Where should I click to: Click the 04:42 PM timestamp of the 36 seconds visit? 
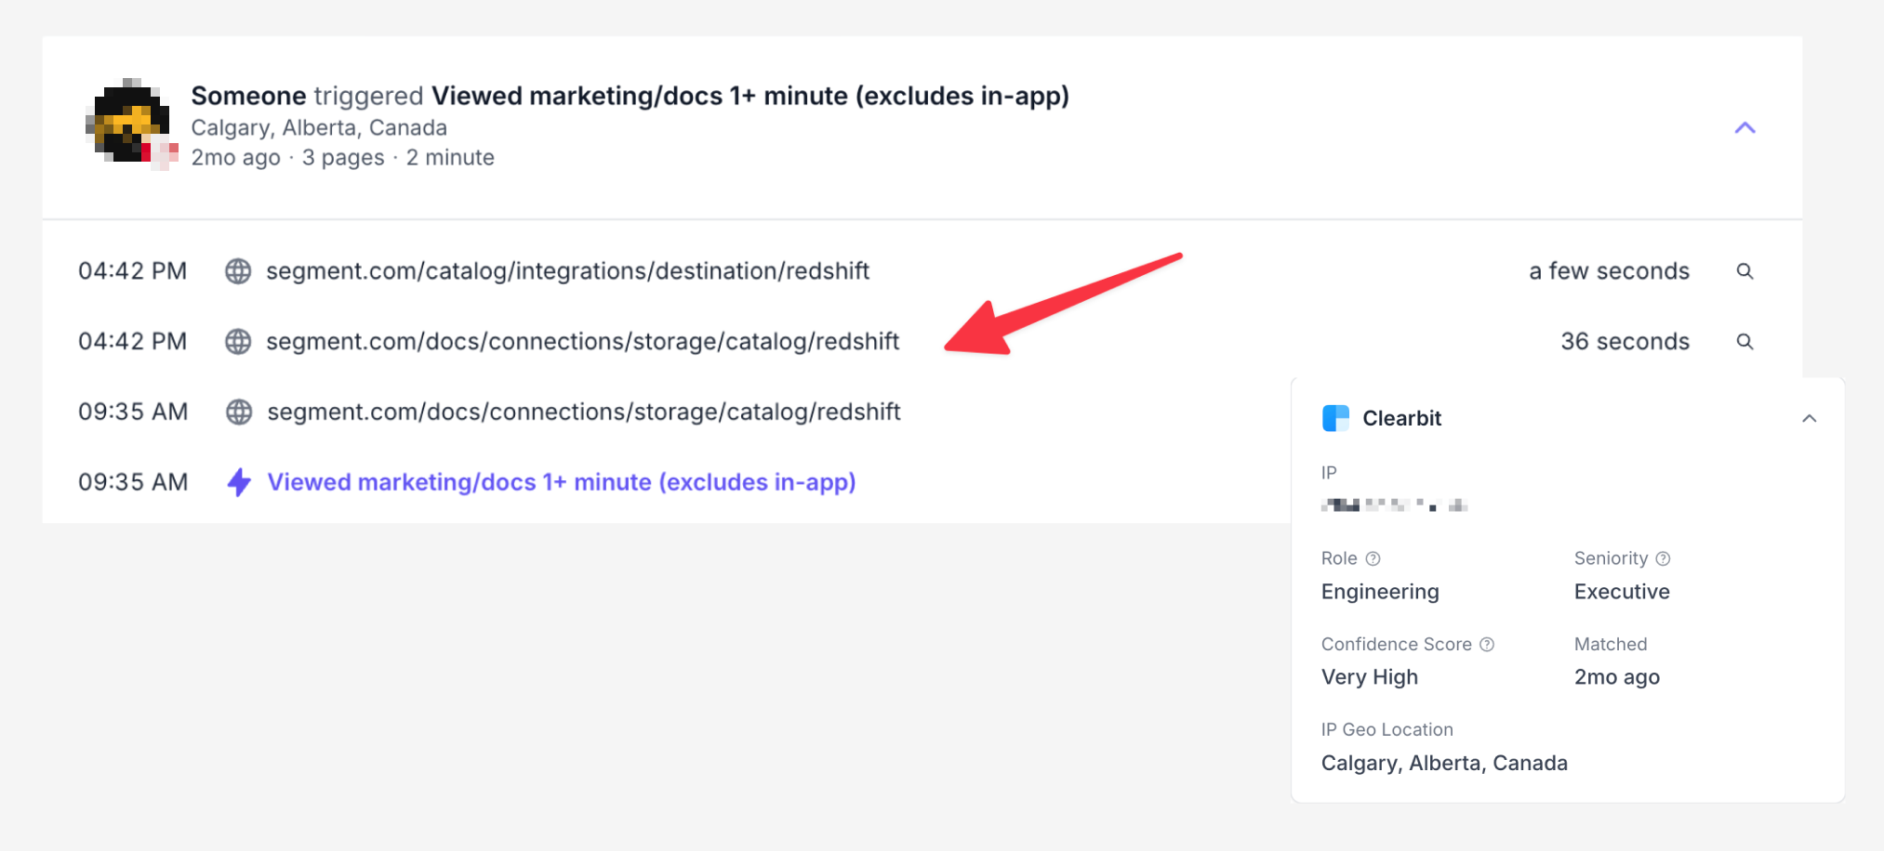[133, 342]
